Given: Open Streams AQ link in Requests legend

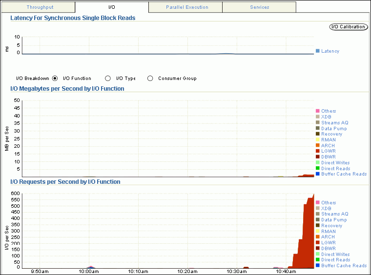Looking at the screenshot, I should pos(334,214).
